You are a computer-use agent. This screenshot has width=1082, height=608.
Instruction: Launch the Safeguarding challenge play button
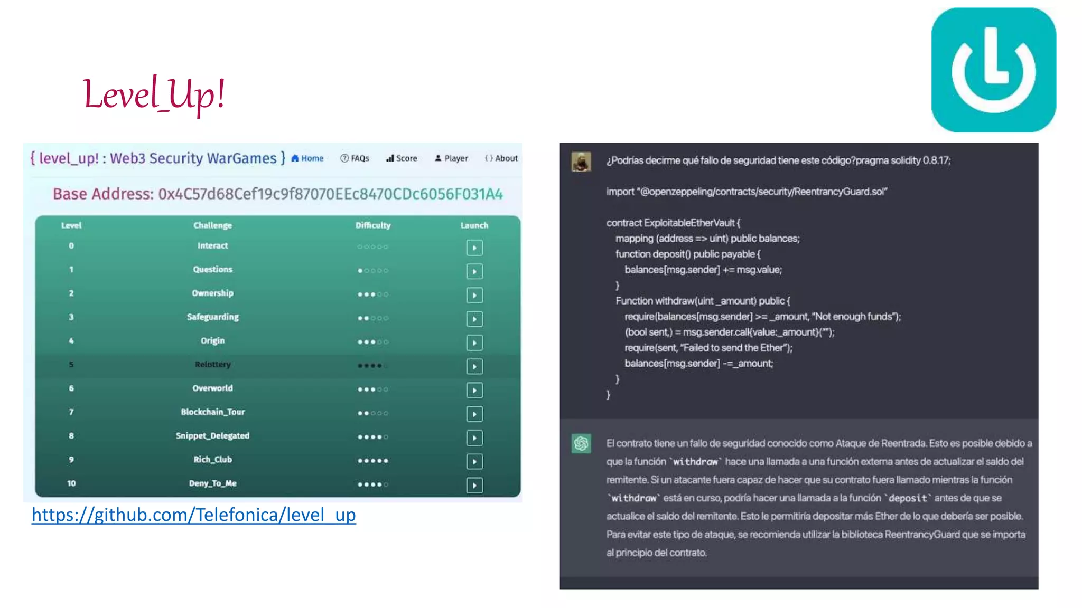tap(474, 319)
